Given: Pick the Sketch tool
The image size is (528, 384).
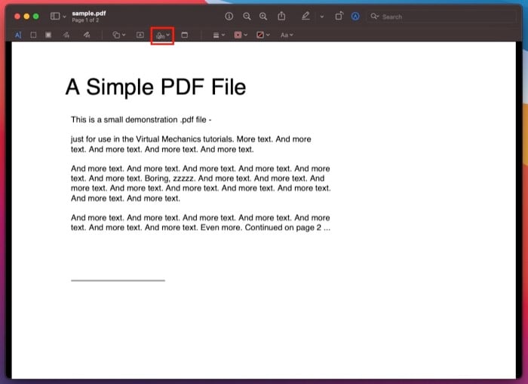Looking at the screenshot, I should [x=66, y=35].
